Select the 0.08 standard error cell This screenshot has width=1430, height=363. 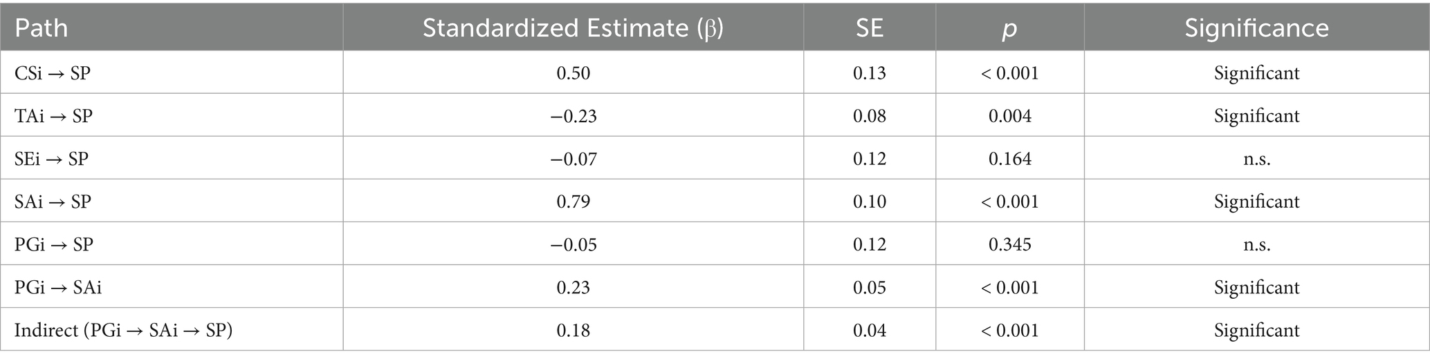869,116
